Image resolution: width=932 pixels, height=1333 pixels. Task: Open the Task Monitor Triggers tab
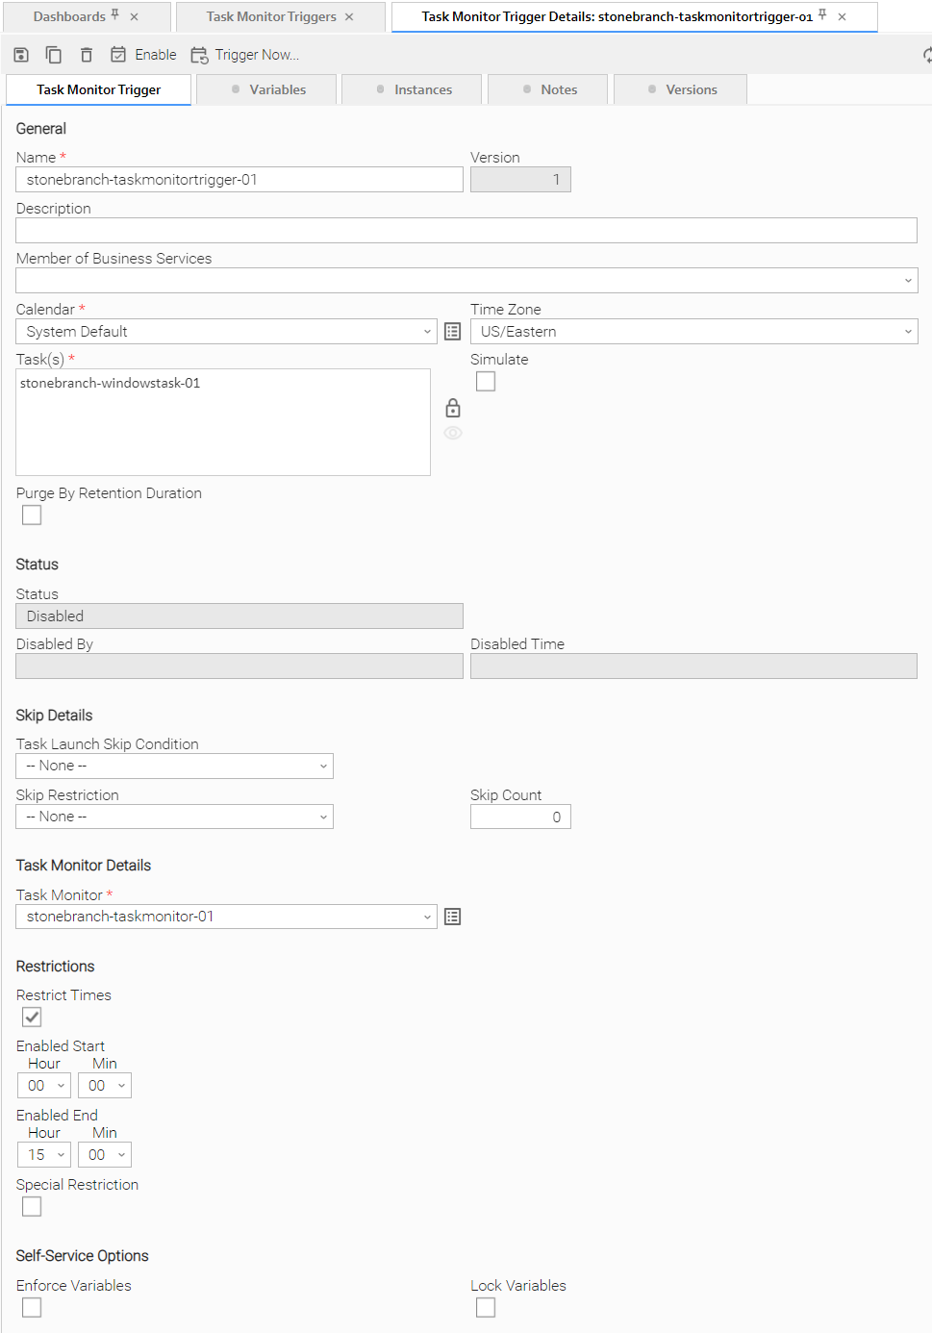(x=271, y=16)
